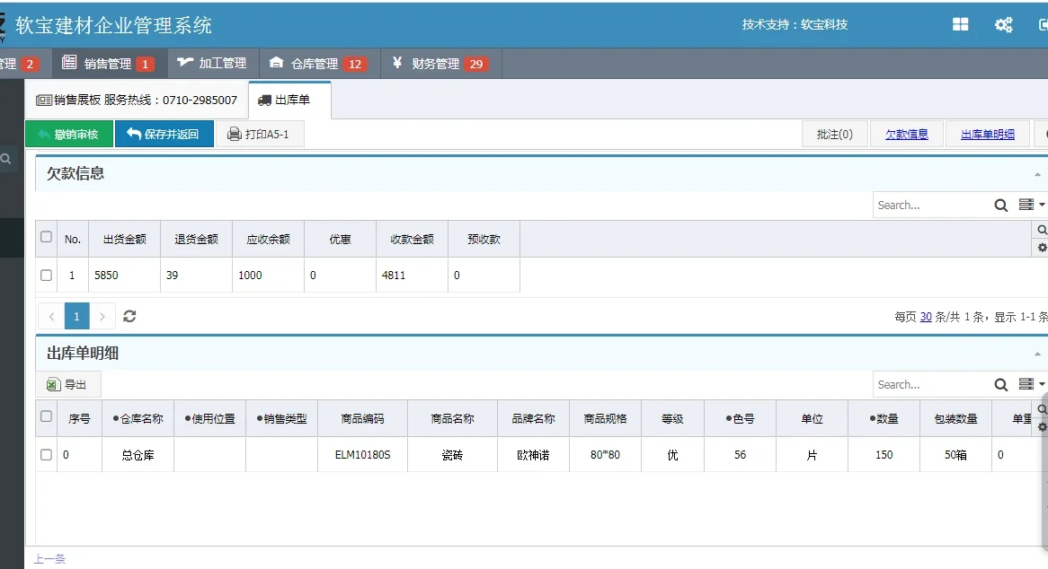Click the logout icon at top right corner

[x=1043, y=24]
